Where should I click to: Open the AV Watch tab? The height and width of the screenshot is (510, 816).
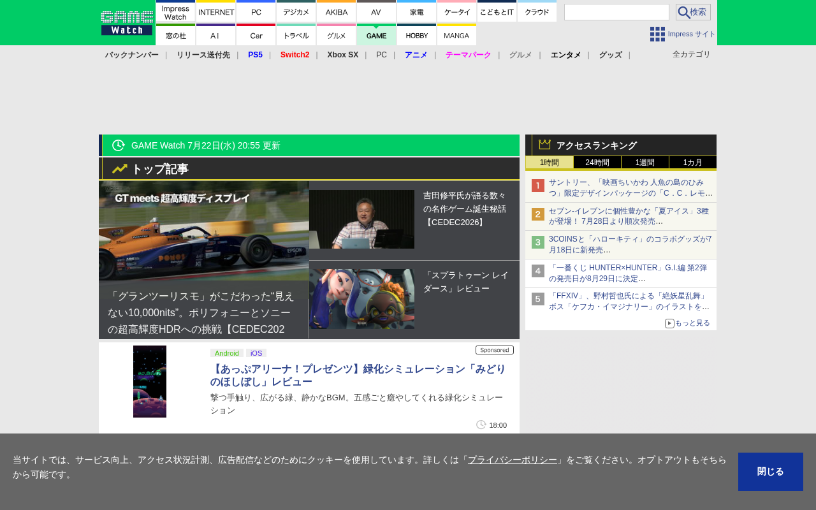tap(376, 11)
